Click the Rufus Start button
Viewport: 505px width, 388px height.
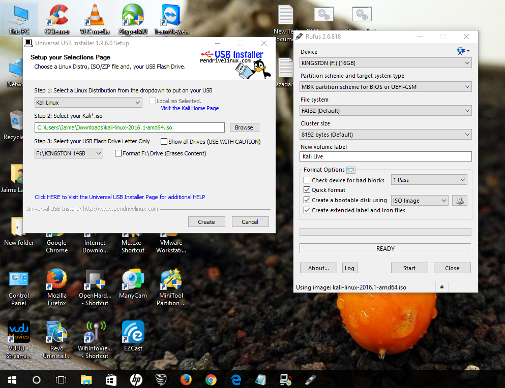(409, 268)
